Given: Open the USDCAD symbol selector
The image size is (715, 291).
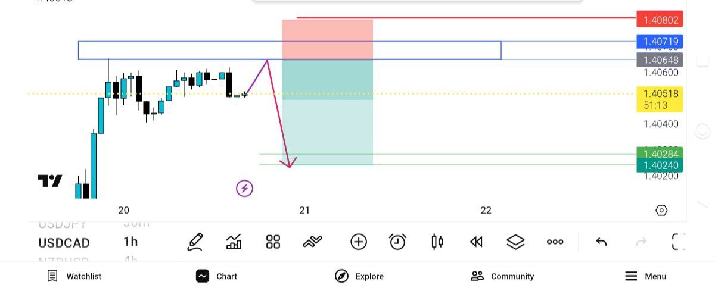Looking at the screenshot, I should click(64, 243).
